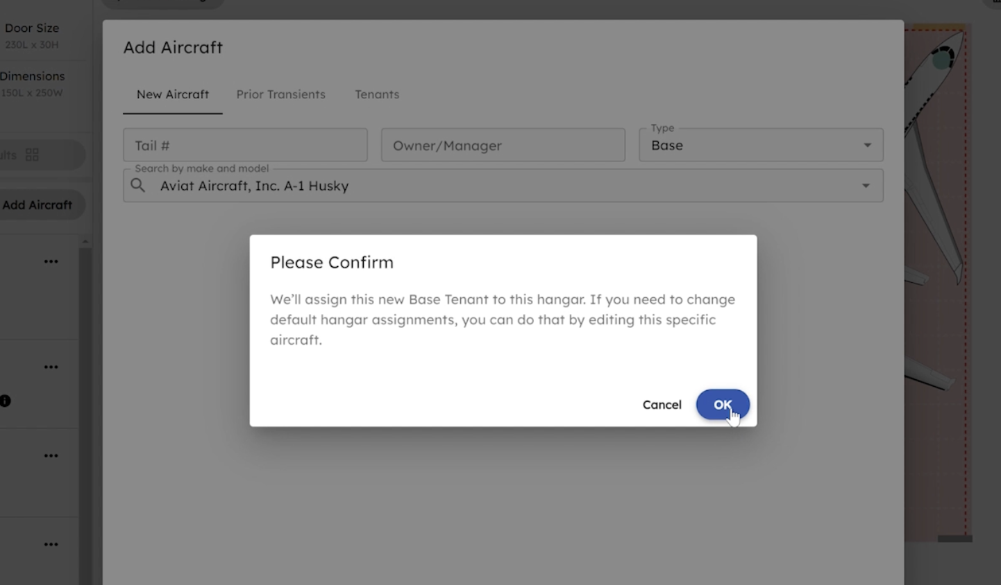Screen dimensions: 1001x585
Task: Click the magnifier search icon
Action: pyautogui.click(x=138, y=186)
